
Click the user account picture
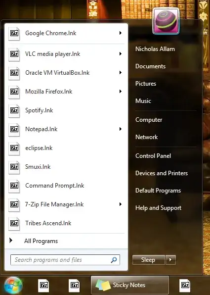point(166,21)
